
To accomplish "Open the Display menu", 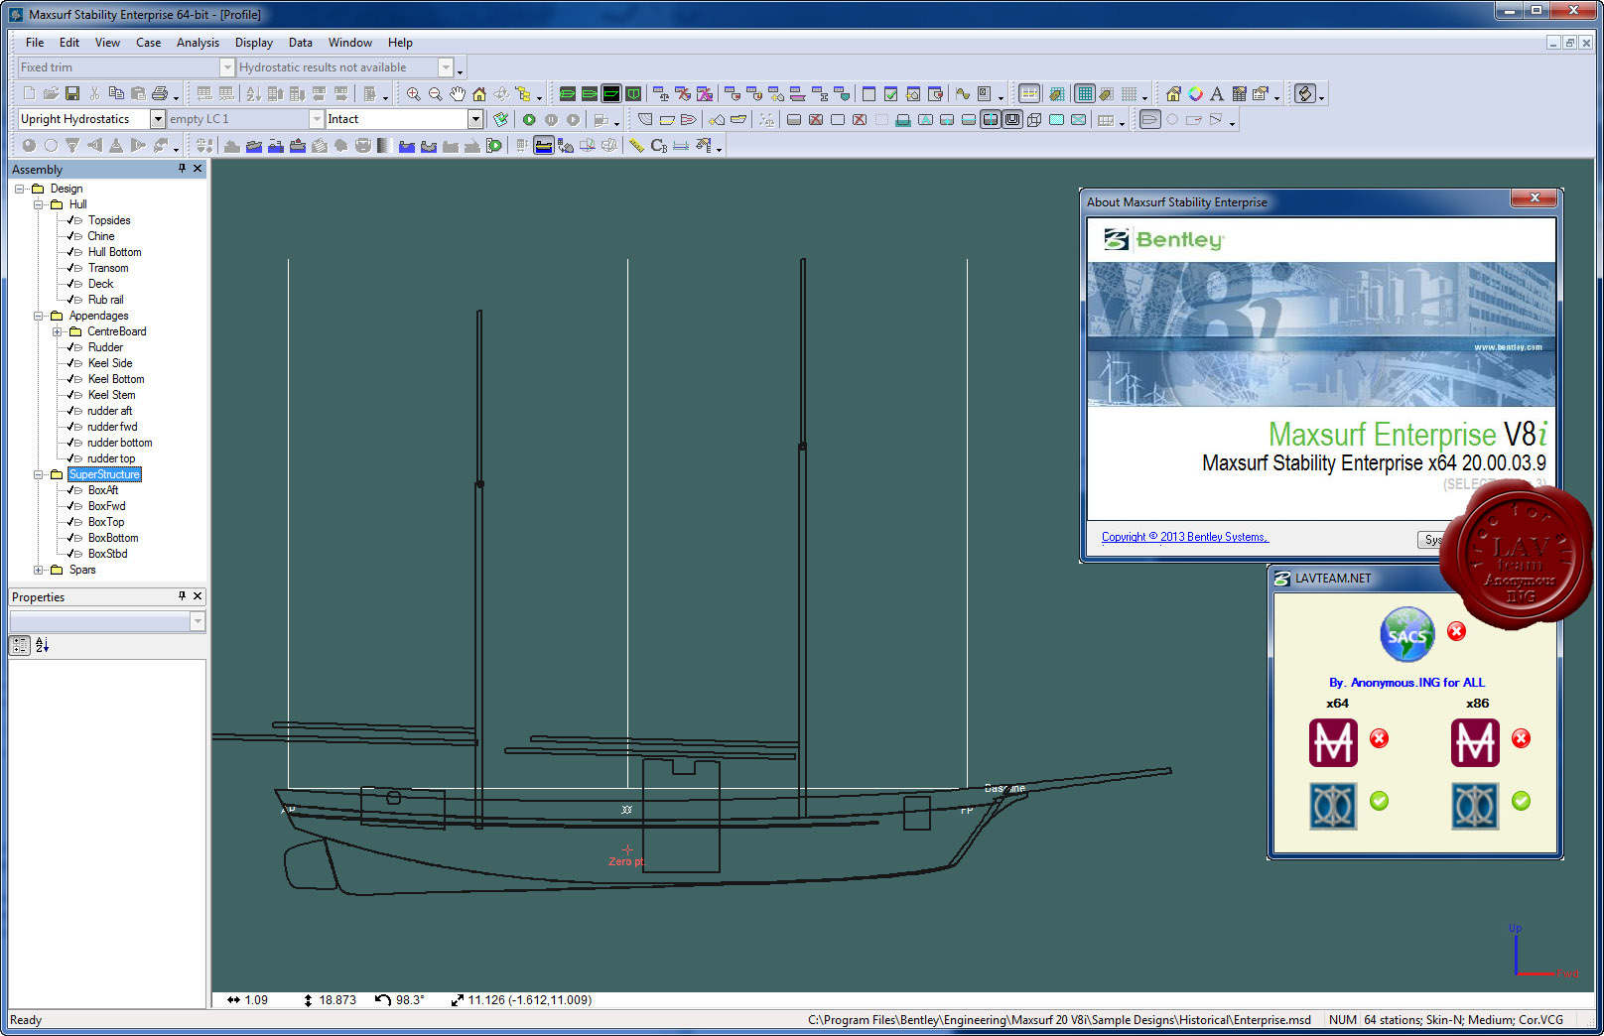I will [x=254, y=43].
